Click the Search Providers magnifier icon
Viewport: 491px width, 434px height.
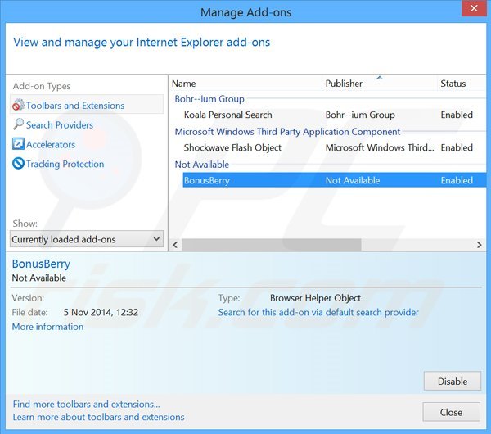18,124
